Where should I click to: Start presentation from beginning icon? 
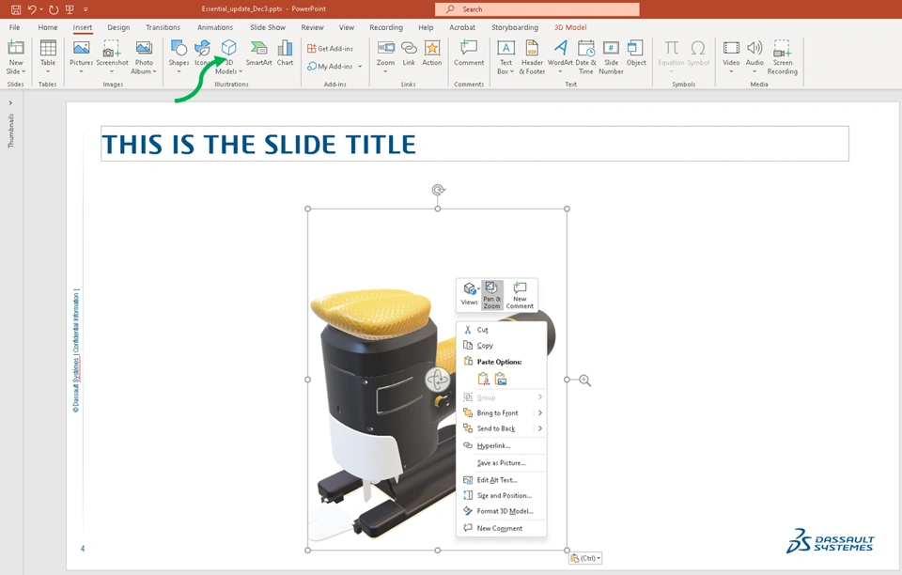click(70, 9)
